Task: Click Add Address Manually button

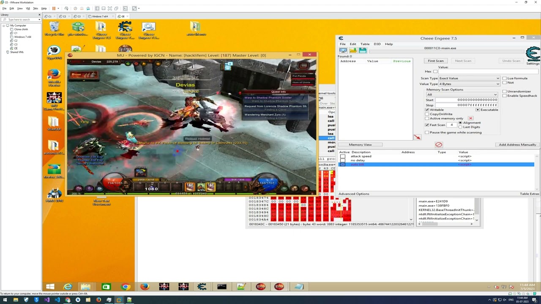Action: tap(517, 145)
